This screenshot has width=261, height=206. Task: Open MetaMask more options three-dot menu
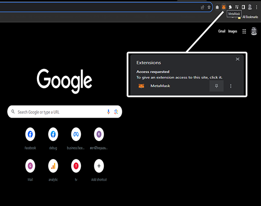[231, 86]
